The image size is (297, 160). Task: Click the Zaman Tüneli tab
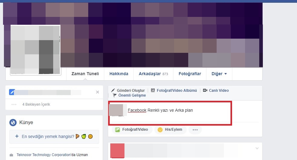(x=85, y=74)
